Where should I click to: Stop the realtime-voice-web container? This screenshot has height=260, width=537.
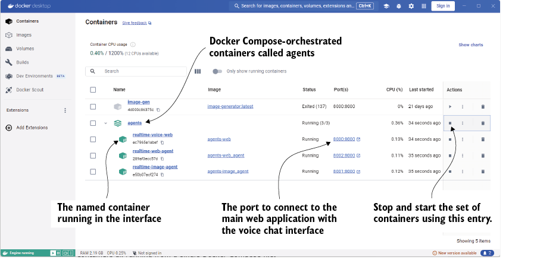pos(450,139)
